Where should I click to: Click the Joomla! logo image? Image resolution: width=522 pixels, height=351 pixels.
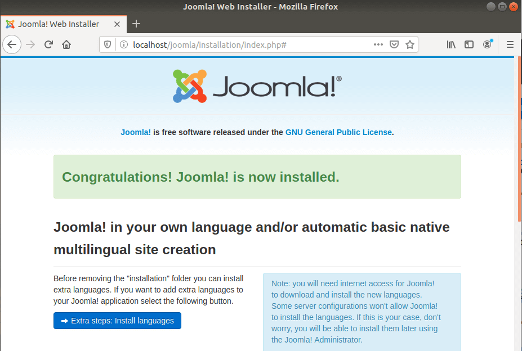point(257,86)
